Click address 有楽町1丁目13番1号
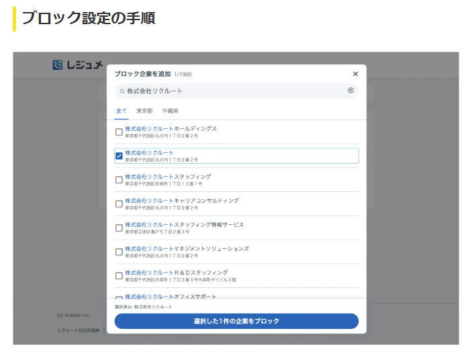 click(x=164, y=184)
